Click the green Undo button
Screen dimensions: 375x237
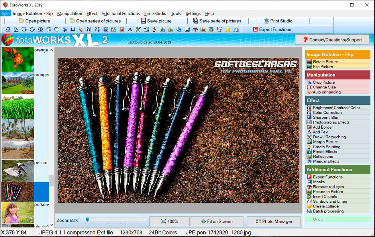pos(338,219)
